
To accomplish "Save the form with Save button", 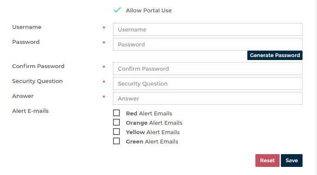I will [292, 161].
